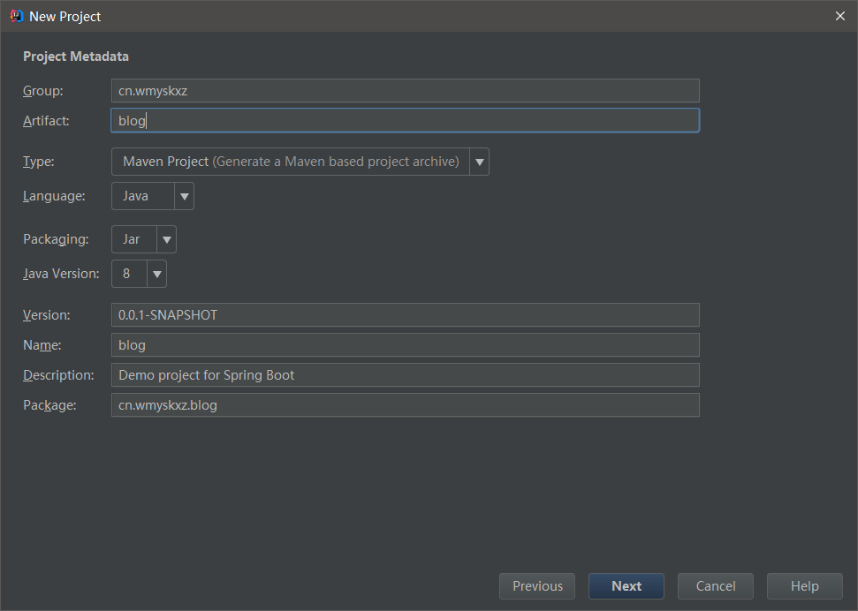Close the New Project dialog
Viewport: 858px width, 611px height.
[840, 16]
